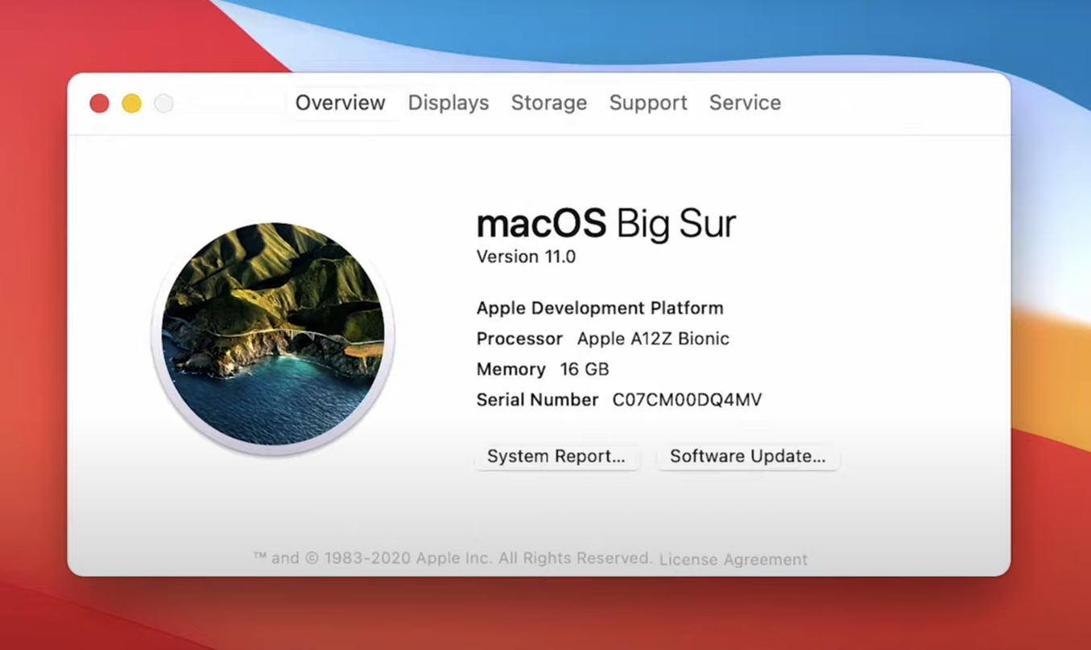Click the Big Sur circular artwork
The width and height of the screenshot is (1091, 650).
coord(273,334)
